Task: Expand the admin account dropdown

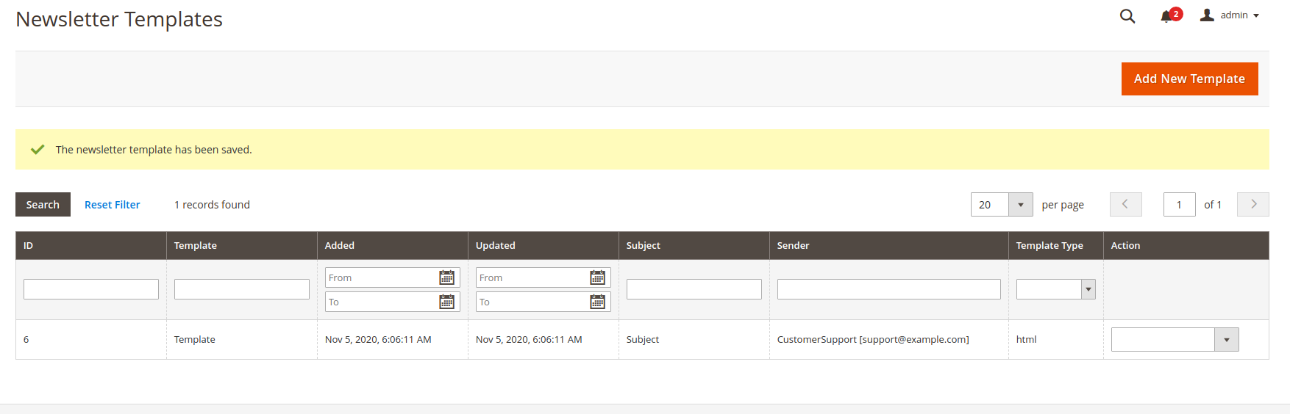Action: point(1230,15)
